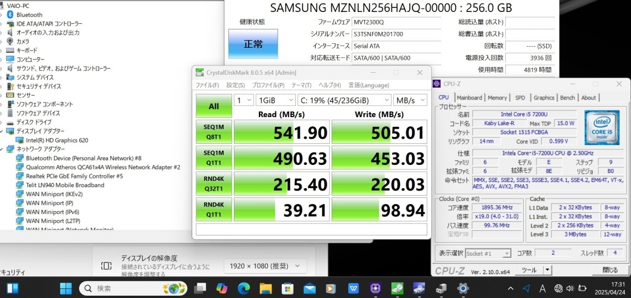Open the ヘルプ(H) menu
631x298 pixels.
coord(329,85)
